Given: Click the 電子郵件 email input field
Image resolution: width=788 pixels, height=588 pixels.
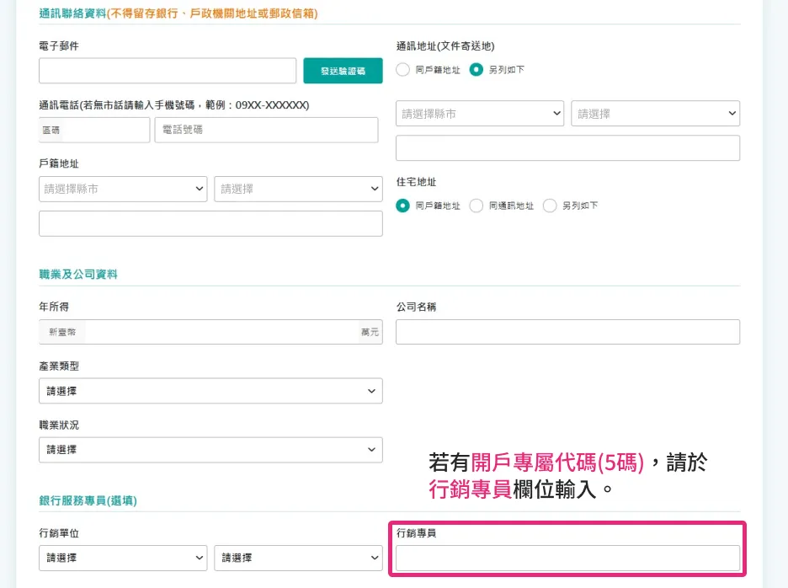Looking at the screenshot, I should 168,70.
